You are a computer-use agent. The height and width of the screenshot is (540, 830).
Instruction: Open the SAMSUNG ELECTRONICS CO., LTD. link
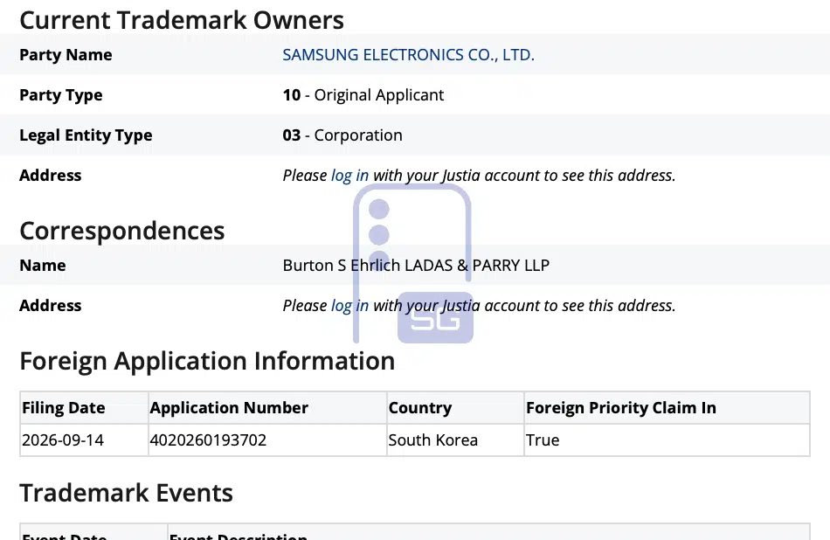408,54
